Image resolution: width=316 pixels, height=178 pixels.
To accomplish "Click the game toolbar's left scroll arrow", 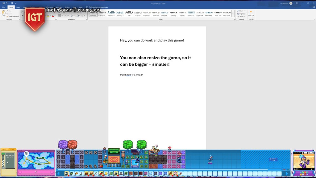I will coord(58,174).
